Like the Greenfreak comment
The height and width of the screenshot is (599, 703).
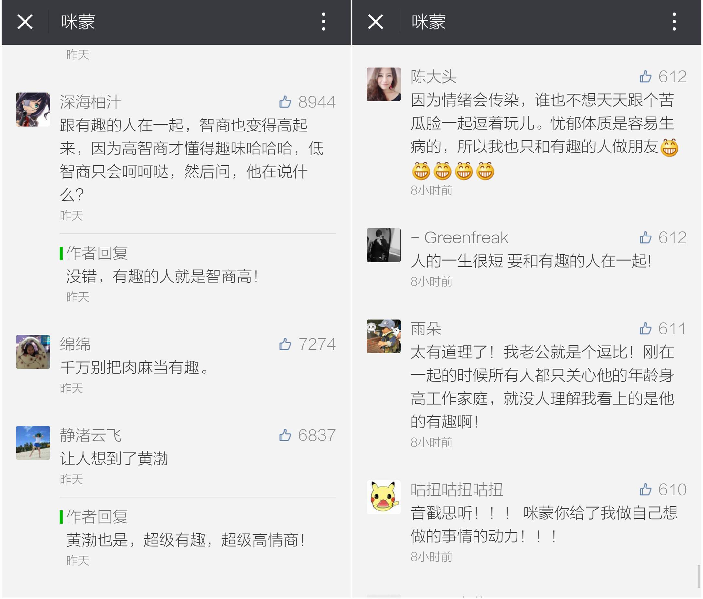(645, 237)
